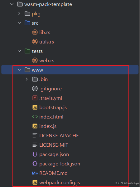
Task: Click the text icon beside LICENSE-MIT
Action: click(35, 145)
